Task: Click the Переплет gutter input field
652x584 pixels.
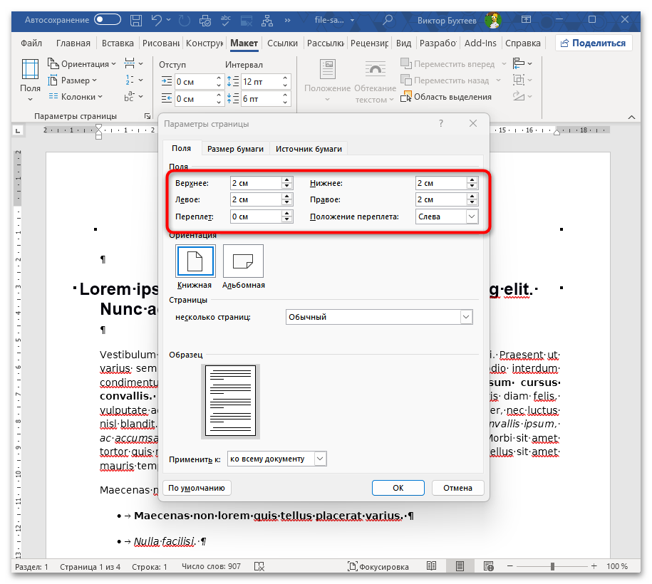Action: click(x=256, y=217)
